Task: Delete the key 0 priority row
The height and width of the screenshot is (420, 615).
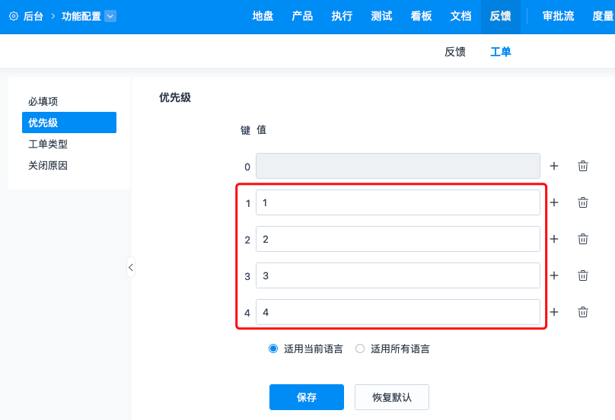Action: (583, 166)
